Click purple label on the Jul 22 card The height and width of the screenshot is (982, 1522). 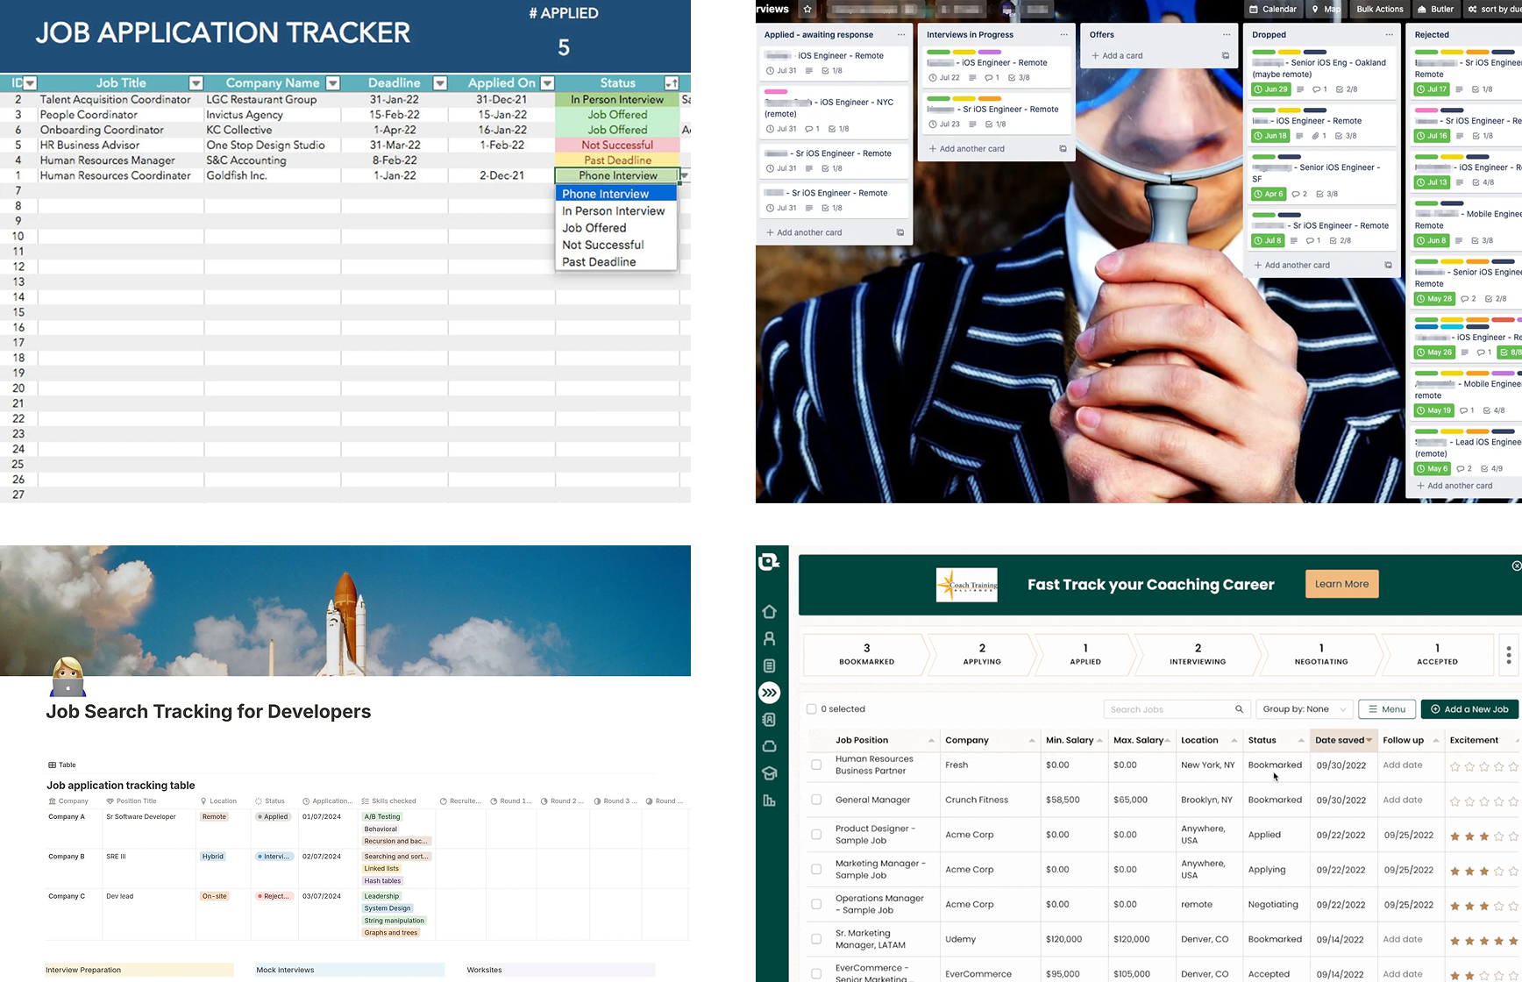[x=990, y=53]
